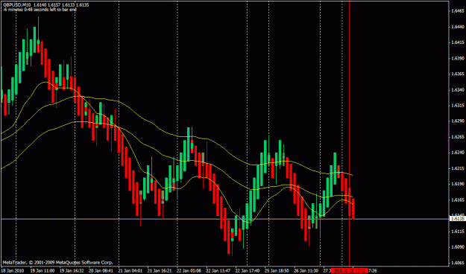
Task: Click the 22 Jan 11:47 time label
Action: pyautogui.click(x=218, y=271)
